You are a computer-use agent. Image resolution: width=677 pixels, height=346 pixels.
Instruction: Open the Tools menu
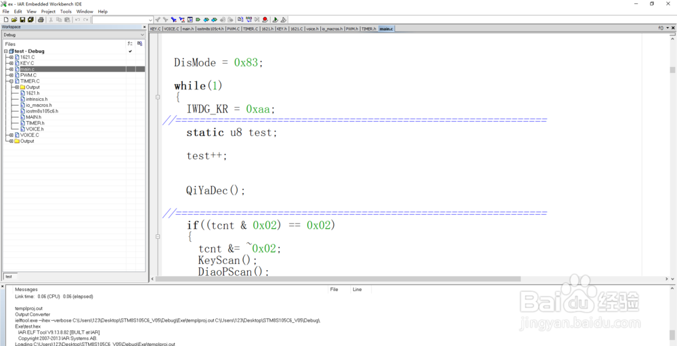(66, 12)
